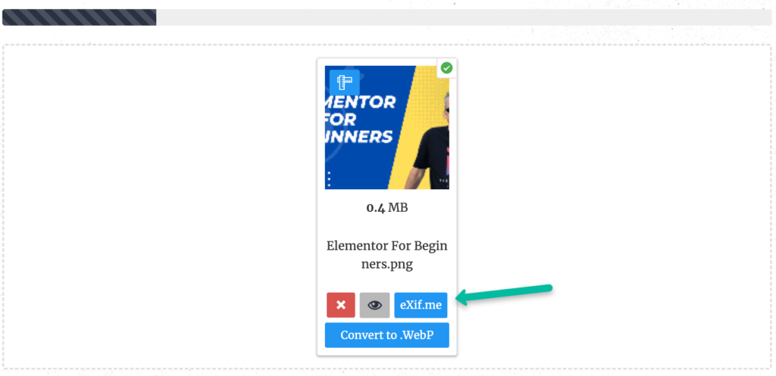
Task: Select the Elementor For Beginners.png filename
Action: click(x=387, y=255)
